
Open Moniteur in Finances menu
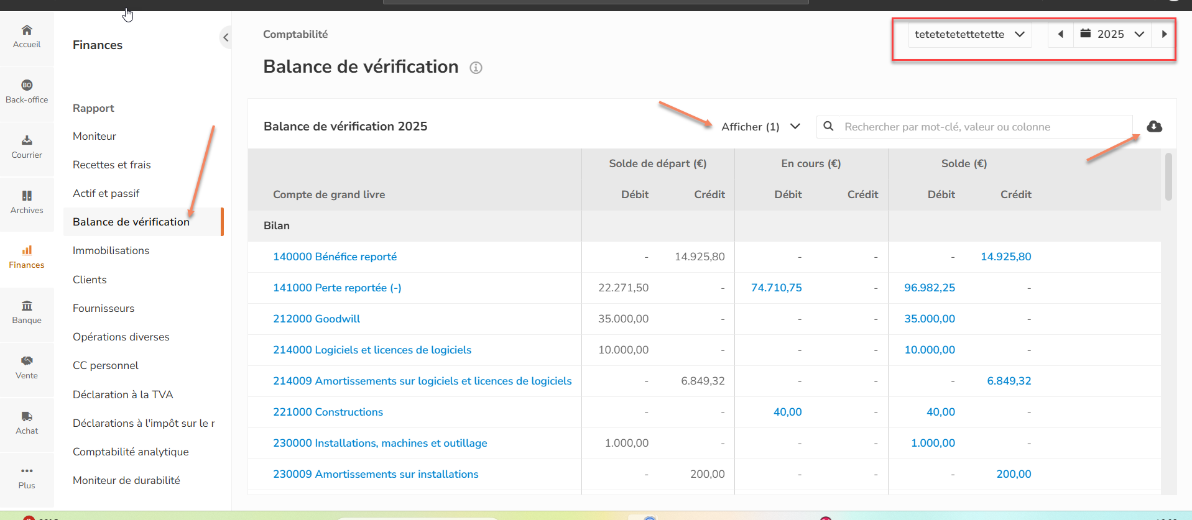tap(95, 136)
